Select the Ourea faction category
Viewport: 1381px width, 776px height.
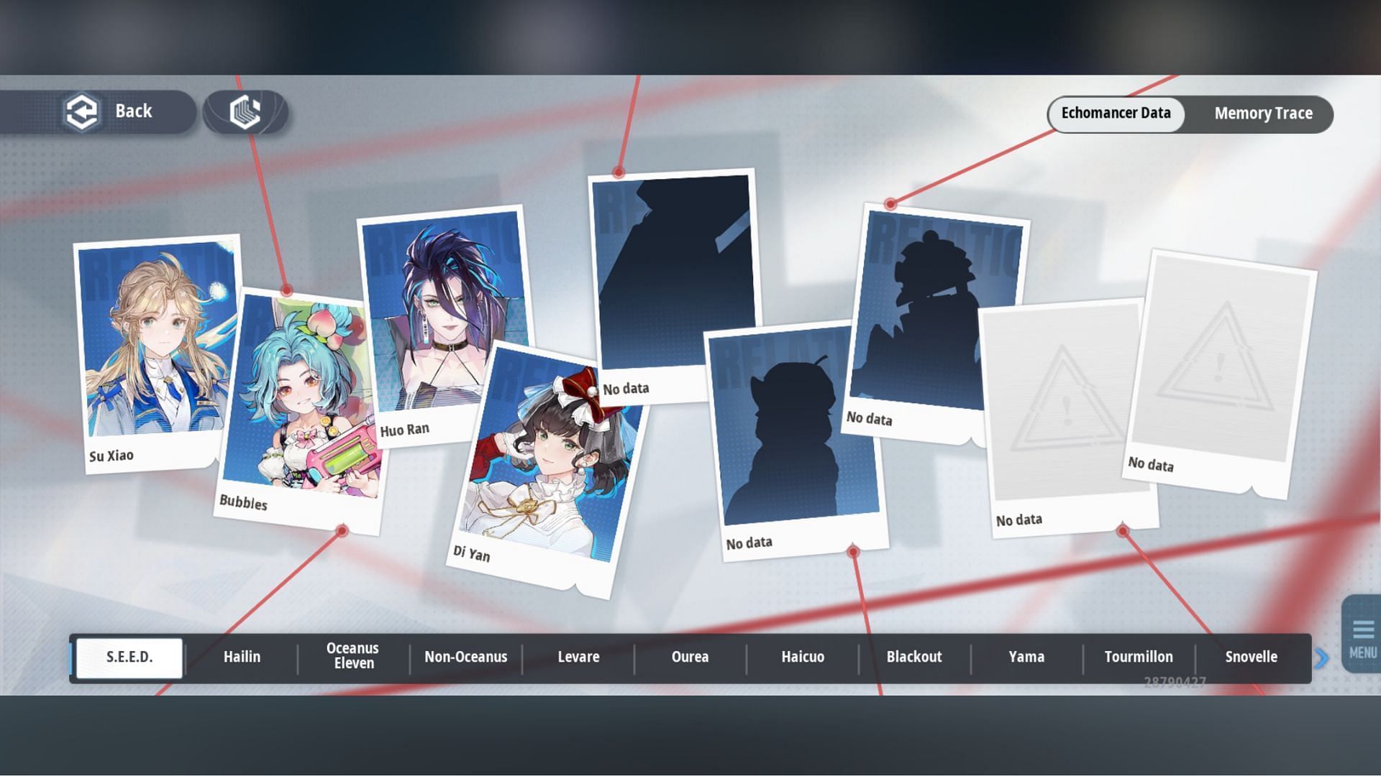(690, 657)
